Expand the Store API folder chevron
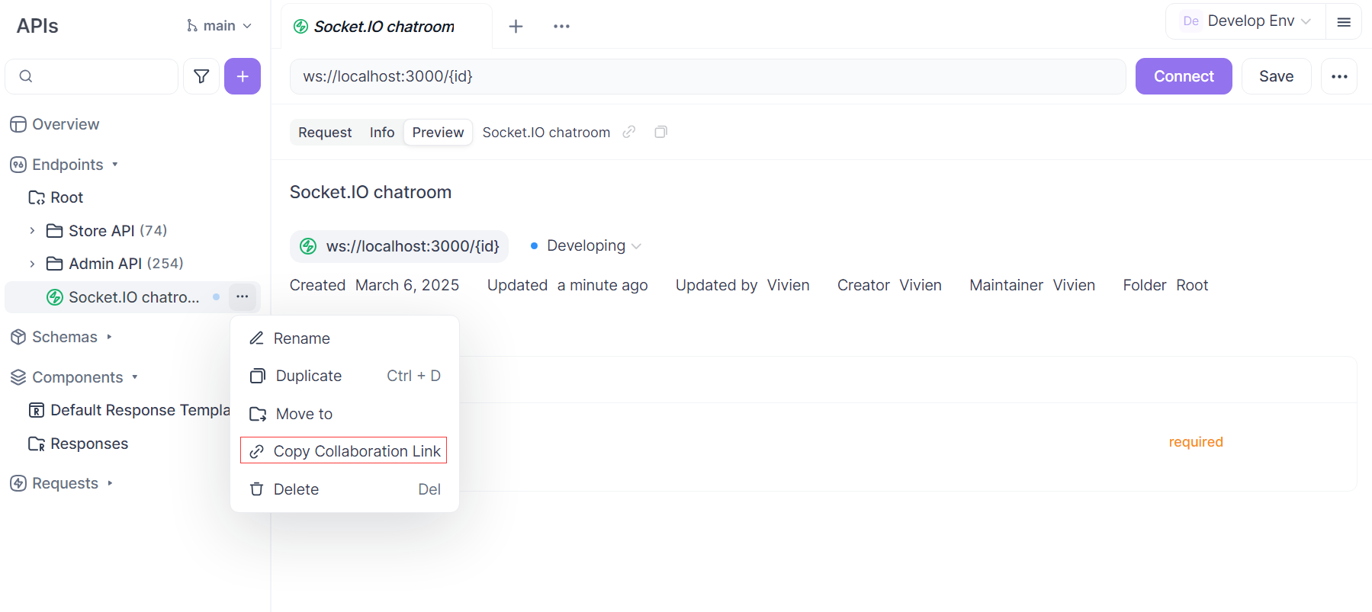 (x=32, y=230)
